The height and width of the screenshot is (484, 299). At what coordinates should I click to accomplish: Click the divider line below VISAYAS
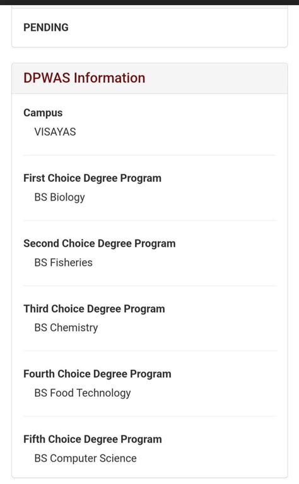coord(149,155)
